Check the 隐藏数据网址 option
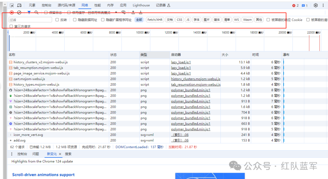Image resolution: width=328 pixels, height=179 pixels. [x=75, y=20]
